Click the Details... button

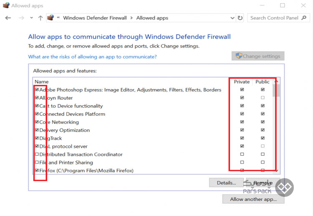[226, 183]
